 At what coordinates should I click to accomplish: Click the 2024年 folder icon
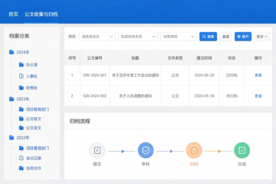click(x=11, y=52)
